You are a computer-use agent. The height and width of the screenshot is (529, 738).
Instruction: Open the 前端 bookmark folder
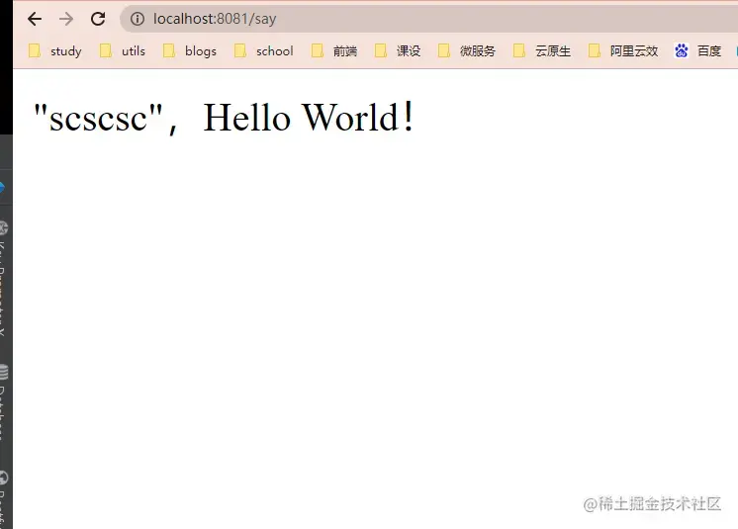coord(334,50)
